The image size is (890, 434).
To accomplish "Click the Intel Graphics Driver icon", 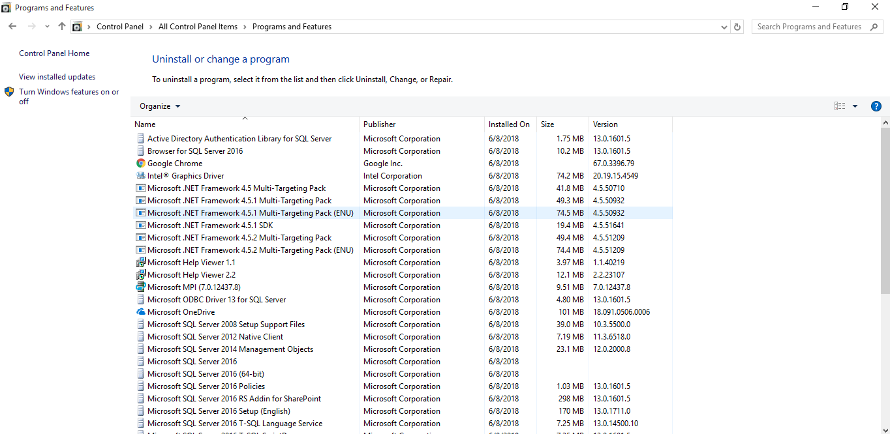I will coord(140,176).
